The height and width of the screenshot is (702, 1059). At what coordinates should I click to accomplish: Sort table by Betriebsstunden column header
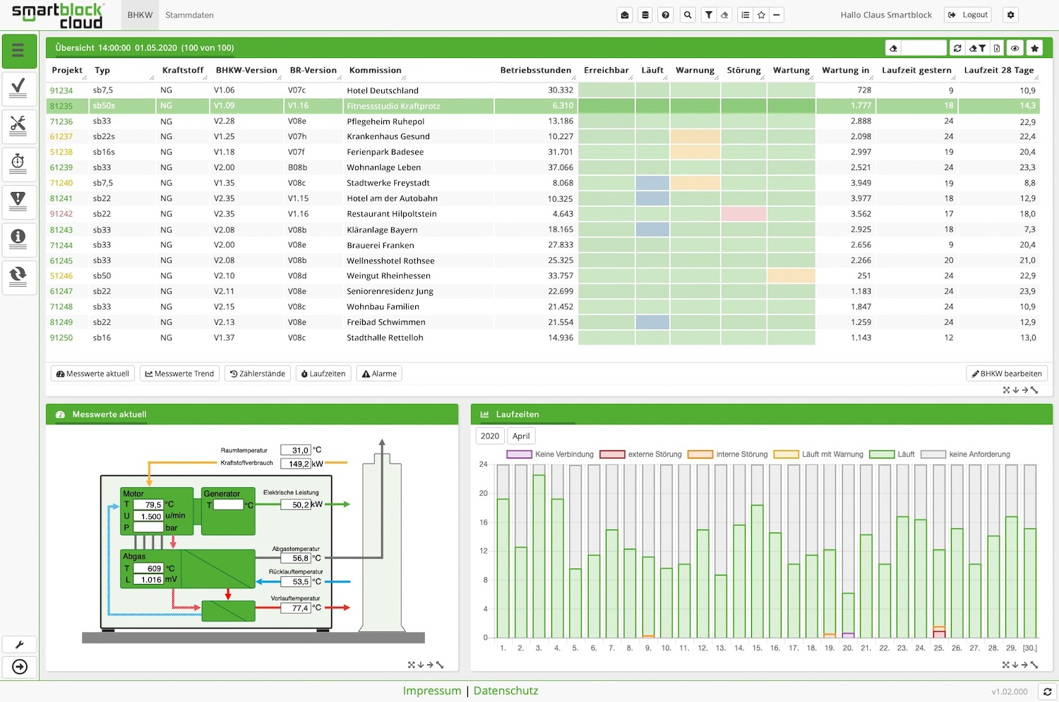coord(535,71)
